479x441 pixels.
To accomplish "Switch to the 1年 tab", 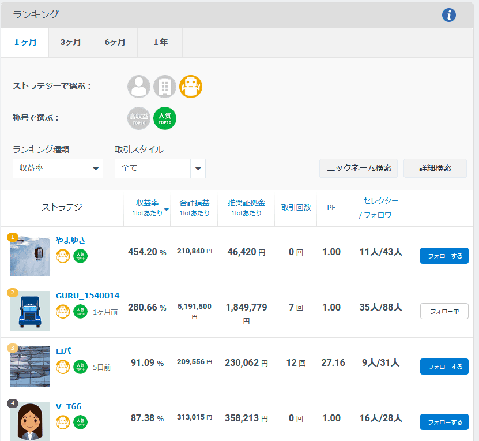I will coord(160,43).
